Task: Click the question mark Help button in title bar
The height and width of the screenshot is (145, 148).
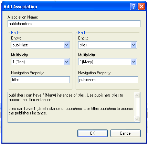Action: tap(134, 7)
